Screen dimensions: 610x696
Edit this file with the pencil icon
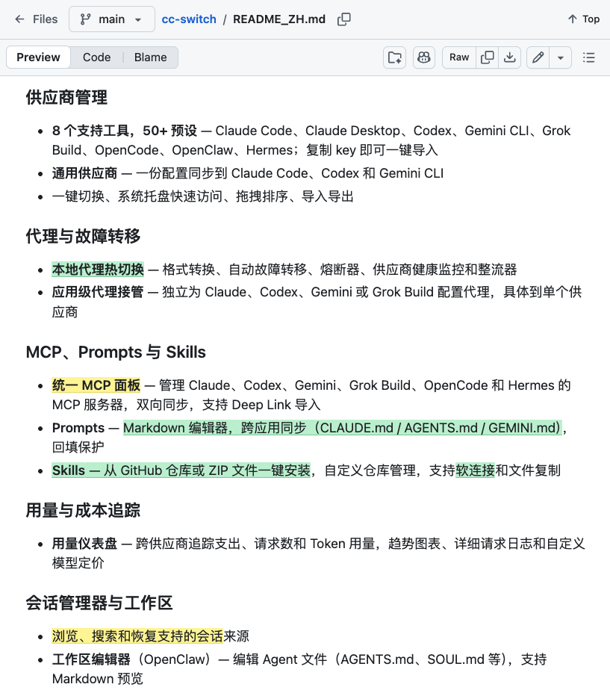tap(538, 58)
